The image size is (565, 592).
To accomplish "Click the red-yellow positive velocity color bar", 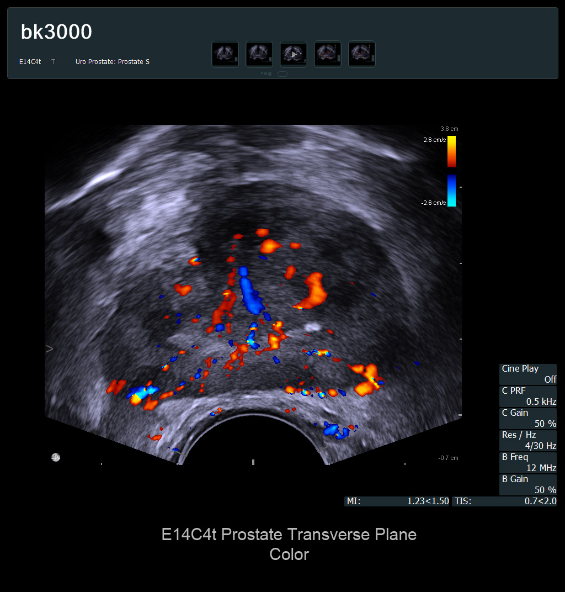I will [x=451, y=151].
